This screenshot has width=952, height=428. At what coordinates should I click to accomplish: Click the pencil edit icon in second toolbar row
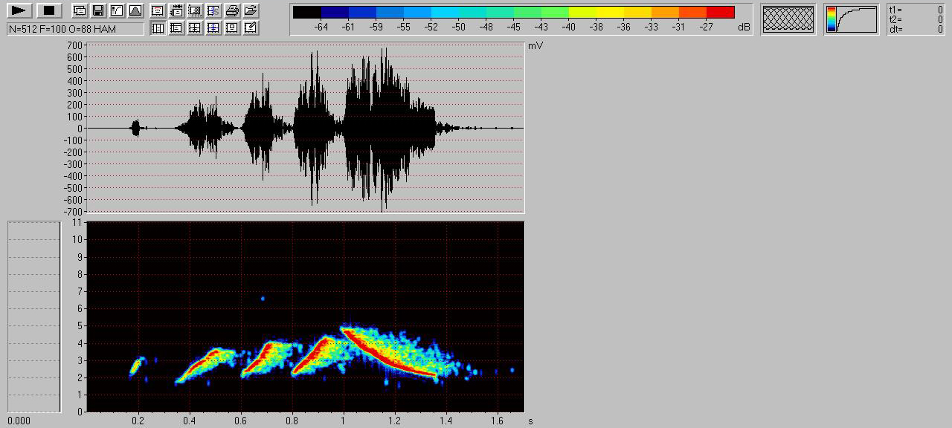pyautogui.click(x=251, y=28)
